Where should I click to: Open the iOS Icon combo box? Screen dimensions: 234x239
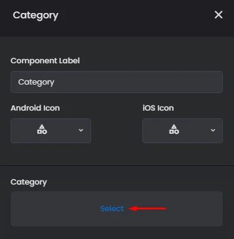click(x=183, y=131)
